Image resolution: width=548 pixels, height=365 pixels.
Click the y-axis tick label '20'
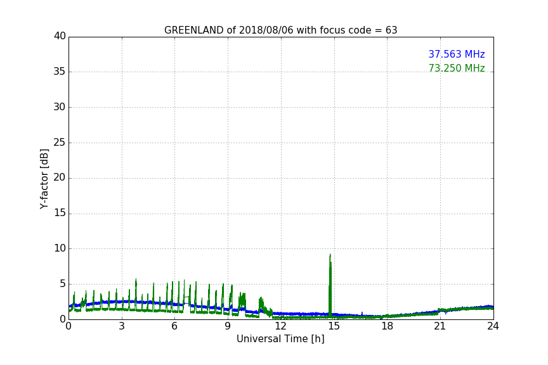tap(60, 178)
